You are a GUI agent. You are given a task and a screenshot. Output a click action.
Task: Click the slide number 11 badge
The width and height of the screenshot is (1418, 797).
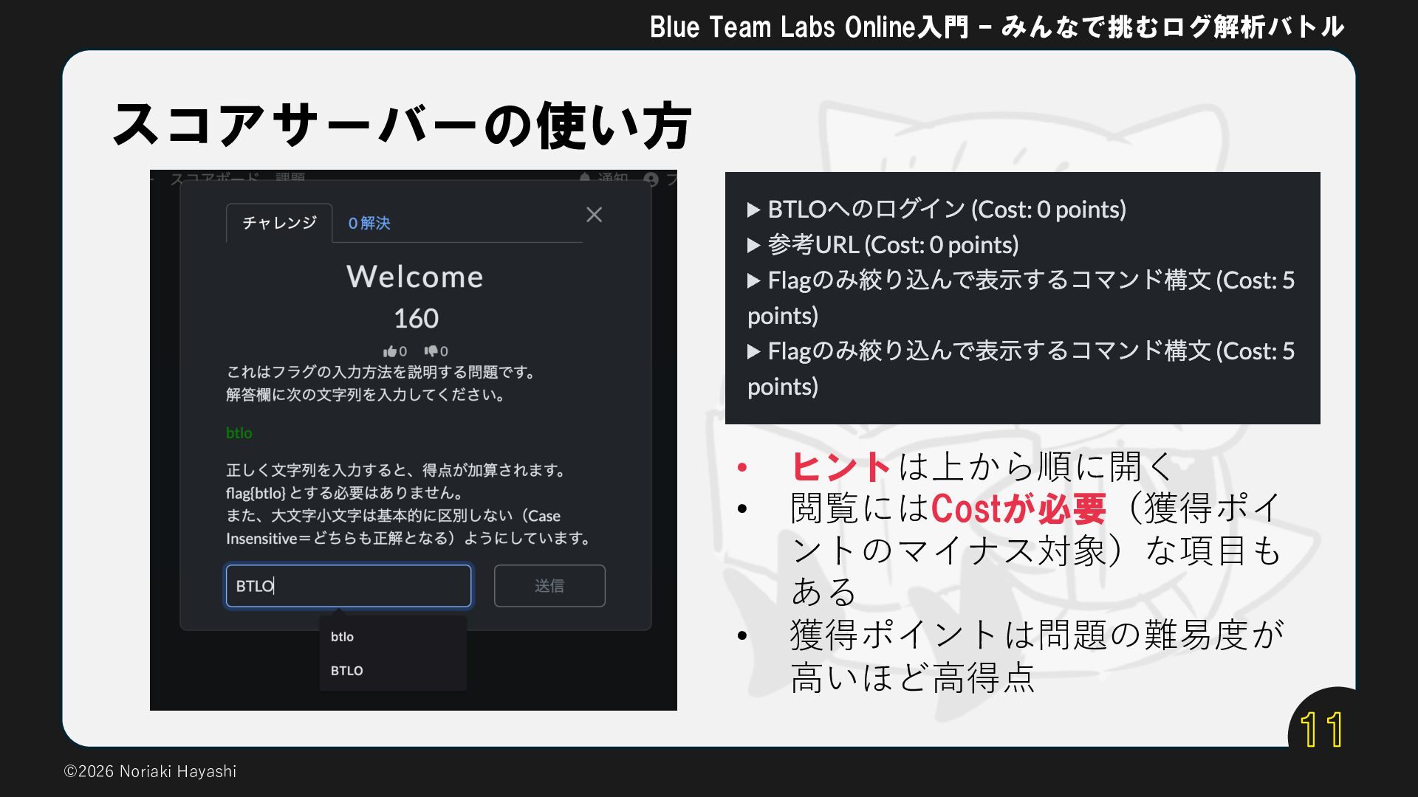1322,729
